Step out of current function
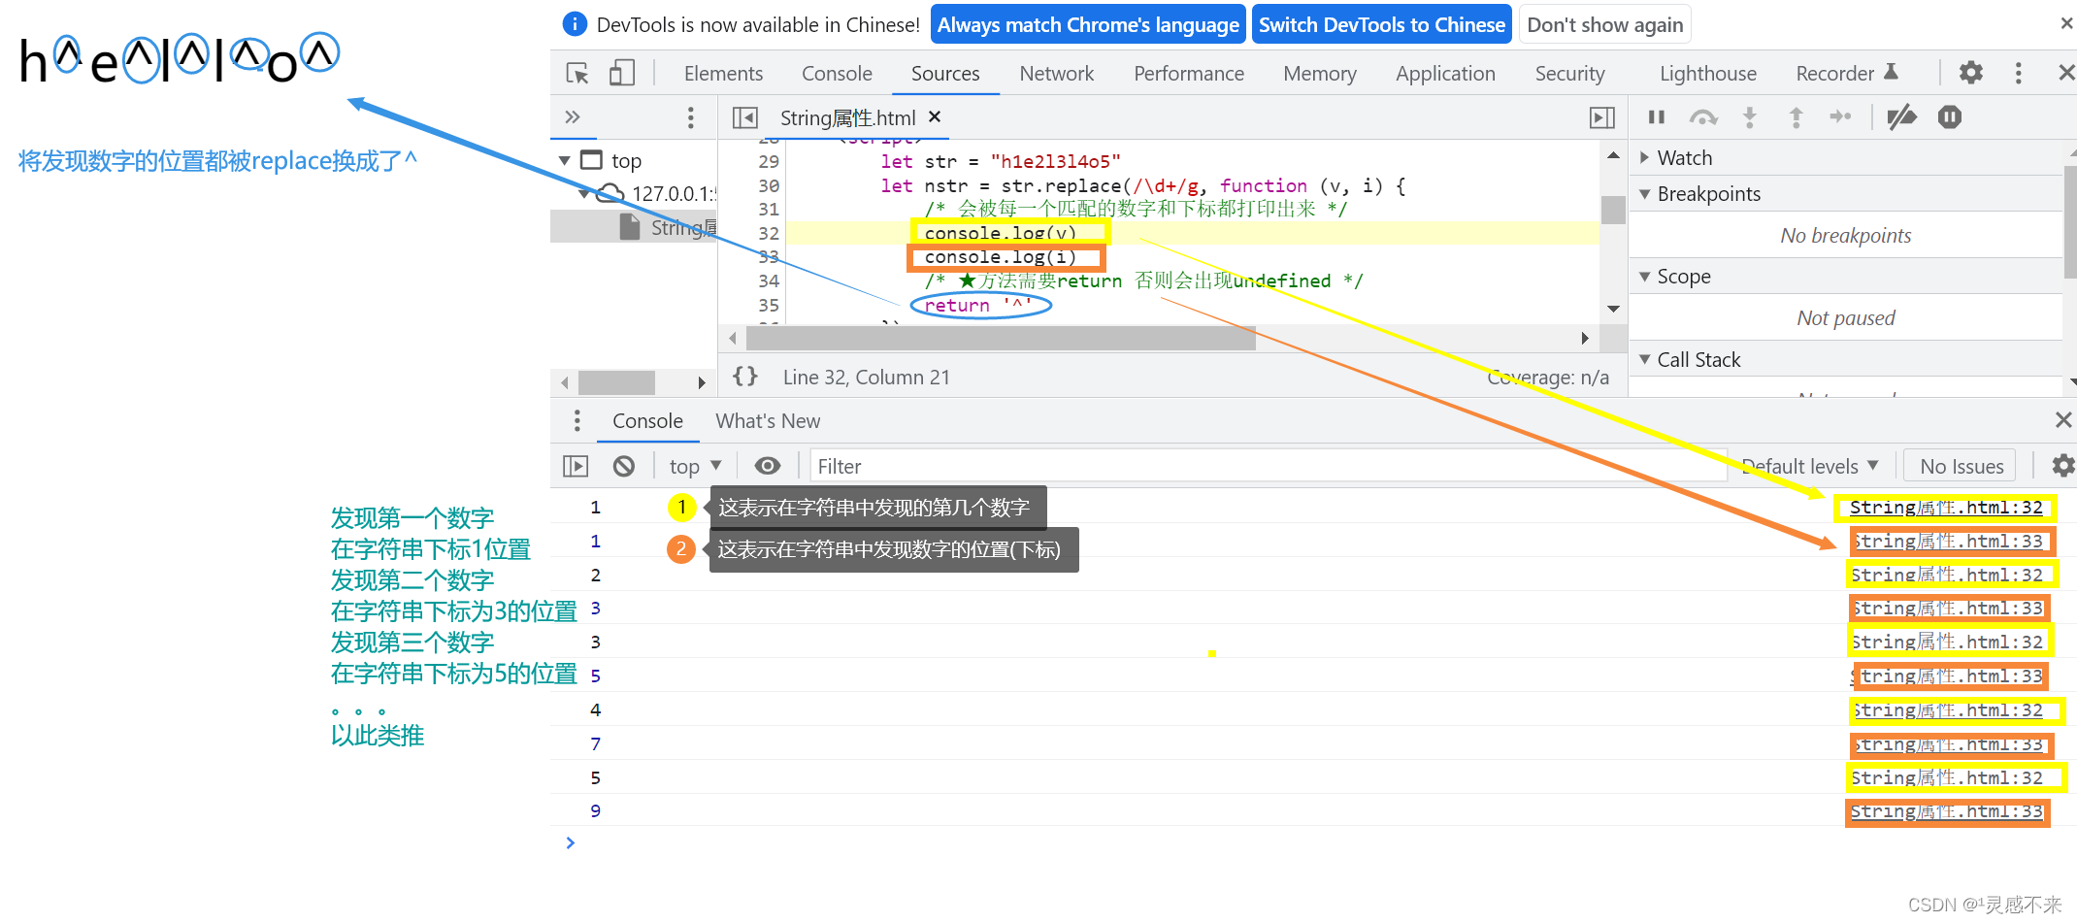The image size is (2077, 923). click(x=1797, y=116)
